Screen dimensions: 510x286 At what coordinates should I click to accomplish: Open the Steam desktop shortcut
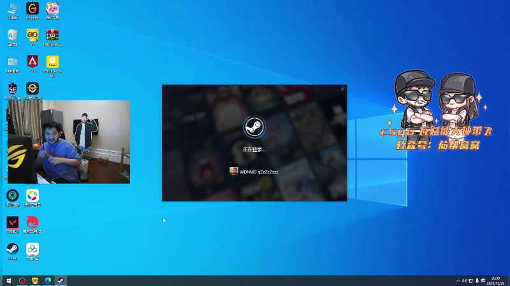(12, 252)
